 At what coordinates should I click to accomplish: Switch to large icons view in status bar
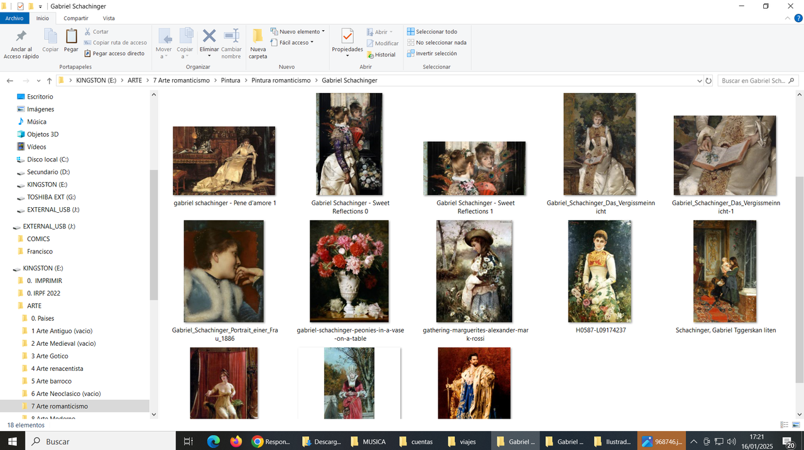tap(796, 425)
